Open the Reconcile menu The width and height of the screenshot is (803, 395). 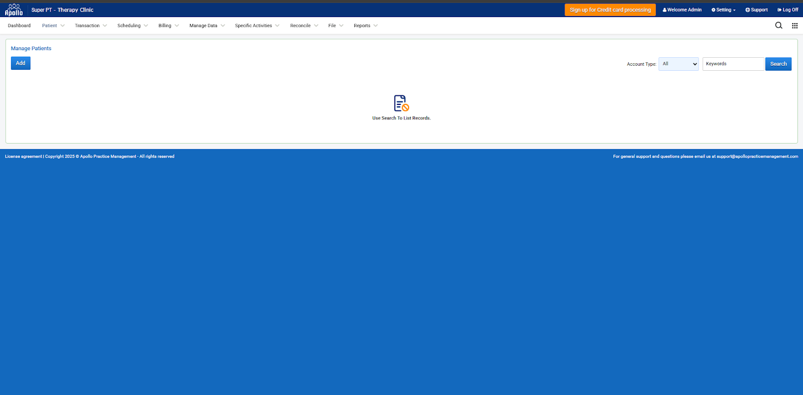pos(304,26)
